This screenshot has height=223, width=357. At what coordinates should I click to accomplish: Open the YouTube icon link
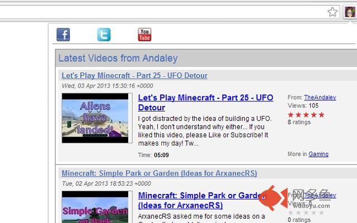(144, 35)
